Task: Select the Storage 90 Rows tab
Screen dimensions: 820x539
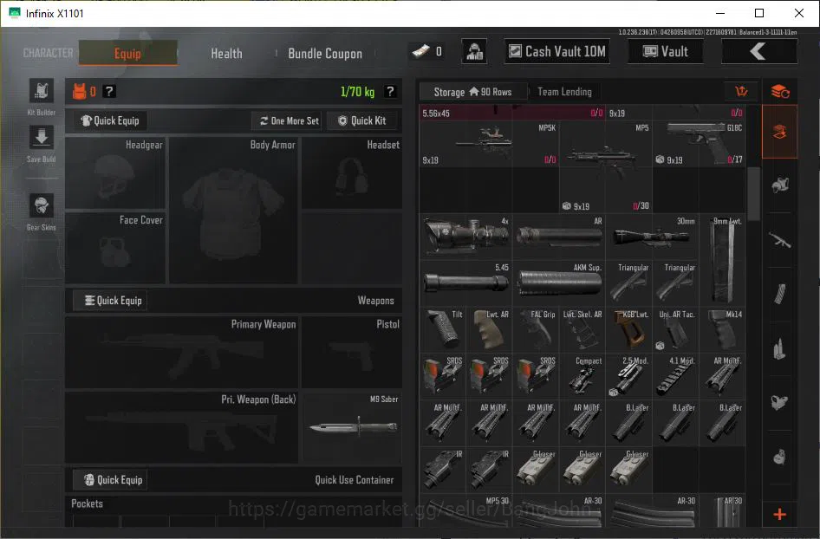Action: [x=472, y=92]
